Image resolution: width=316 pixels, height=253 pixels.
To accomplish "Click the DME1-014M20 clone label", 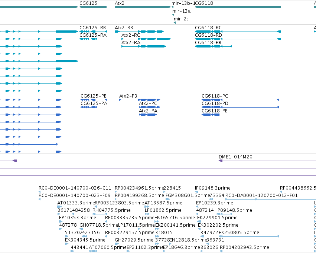I will click(x=235, y=157).
